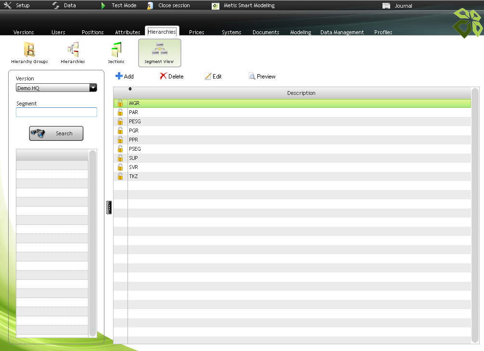Click the Preview button label
The width and height of the screenshot is (484, 351).
click(x=266, y=77)
